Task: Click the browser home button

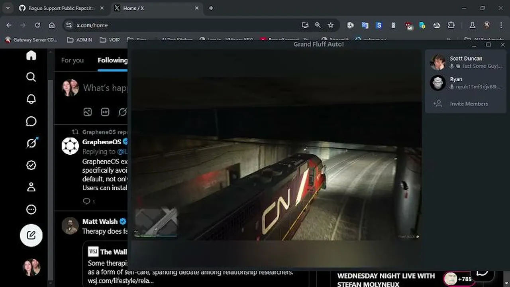Action: click(x=52, y=25)
